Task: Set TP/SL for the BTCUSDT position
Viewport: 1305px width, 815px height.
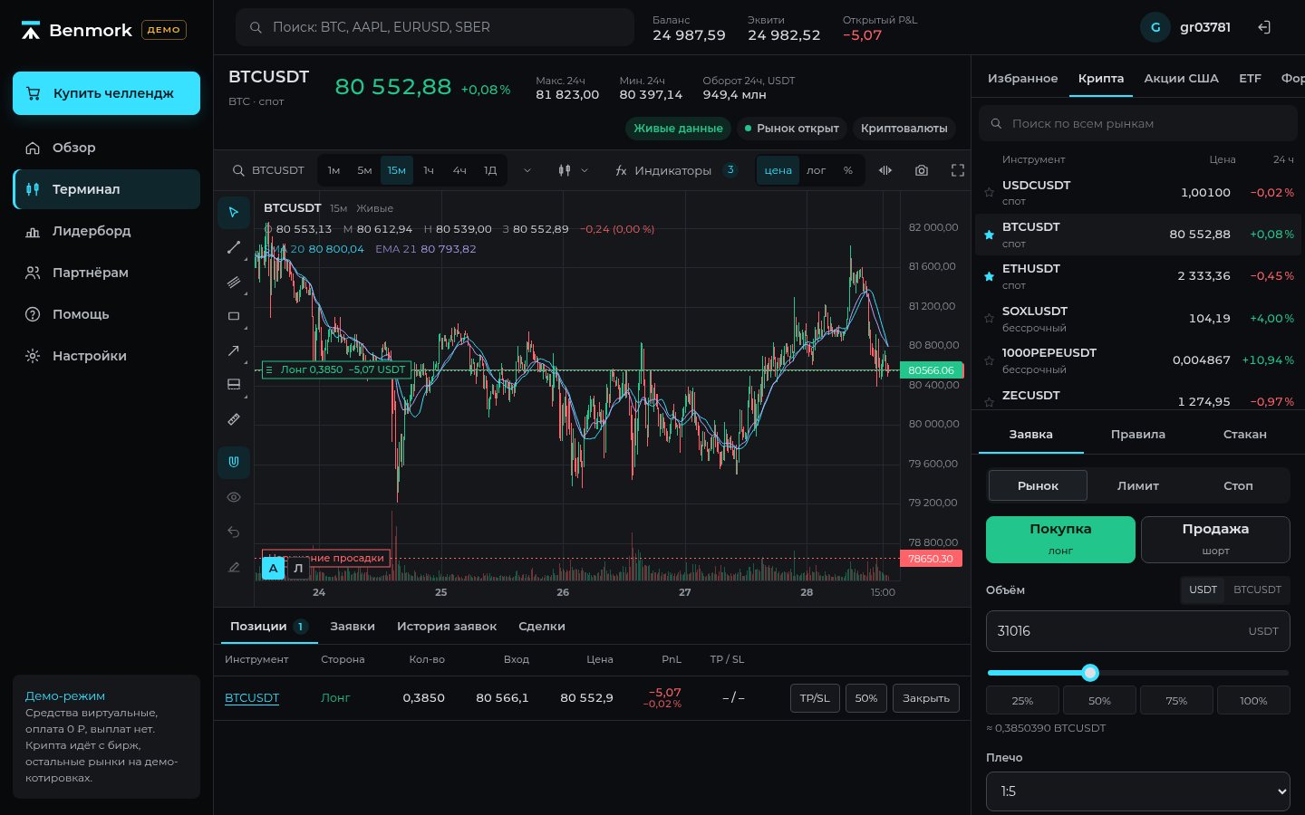Action: pos(815,698)
